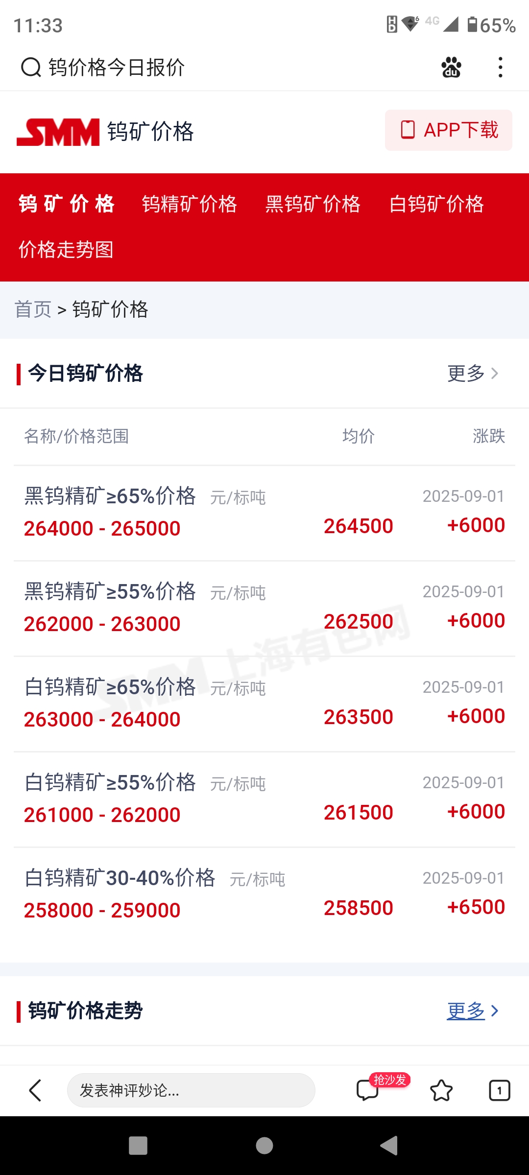
Task: Switch to the 白钨矿价格 tab
Action: coord(436,204)
